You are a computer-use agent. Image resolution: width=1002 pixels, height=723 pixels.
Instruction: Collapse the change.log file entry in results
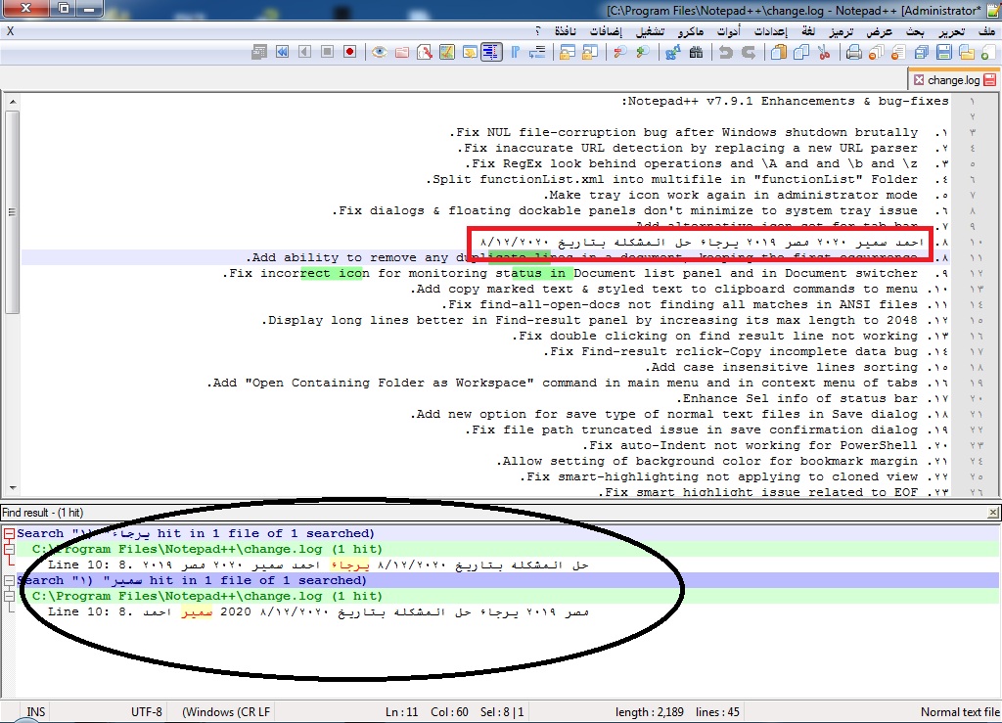click(8, 549)
